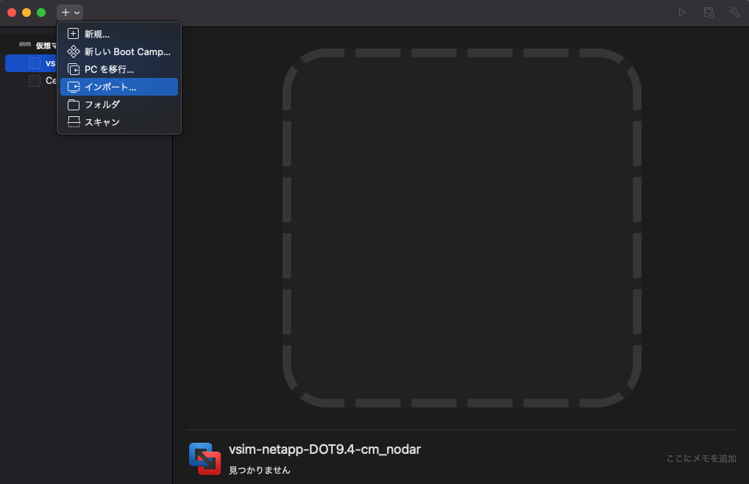The height and width of the screenshot is (484, 749).
Task: Click the 新規 plus-square icon
Action: point(73,33)
